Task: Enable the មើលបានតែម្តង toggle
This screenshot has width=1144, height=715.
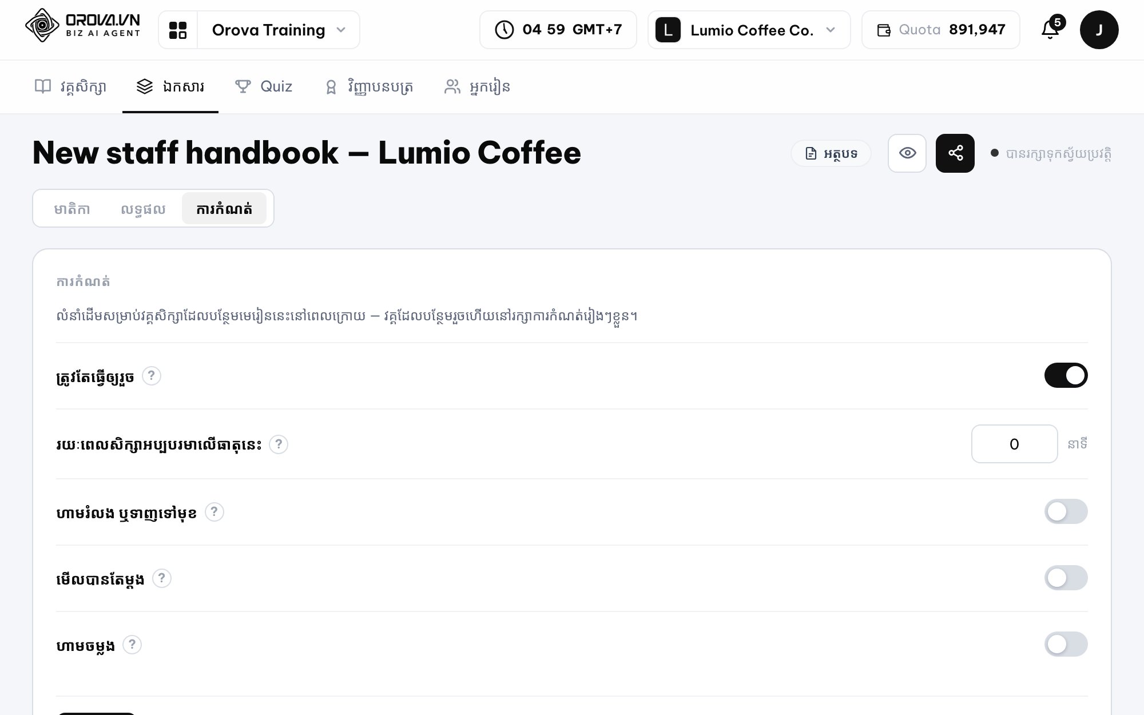Action: point(1066,578)
